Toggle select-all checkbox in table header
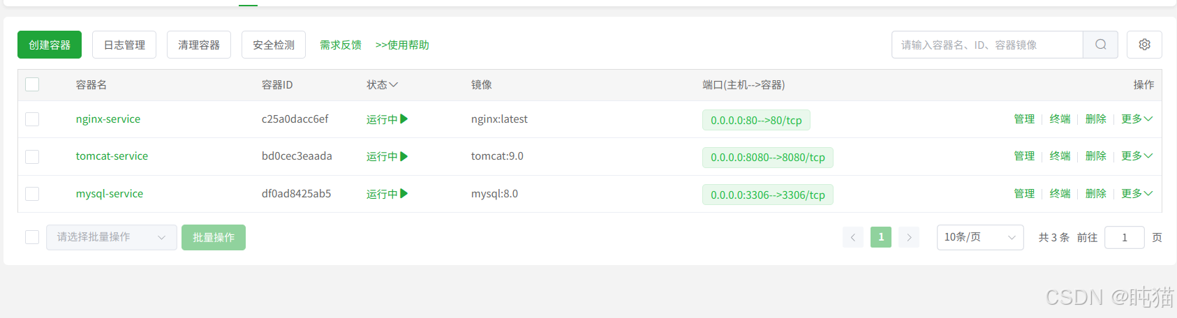 click(32, 84)
